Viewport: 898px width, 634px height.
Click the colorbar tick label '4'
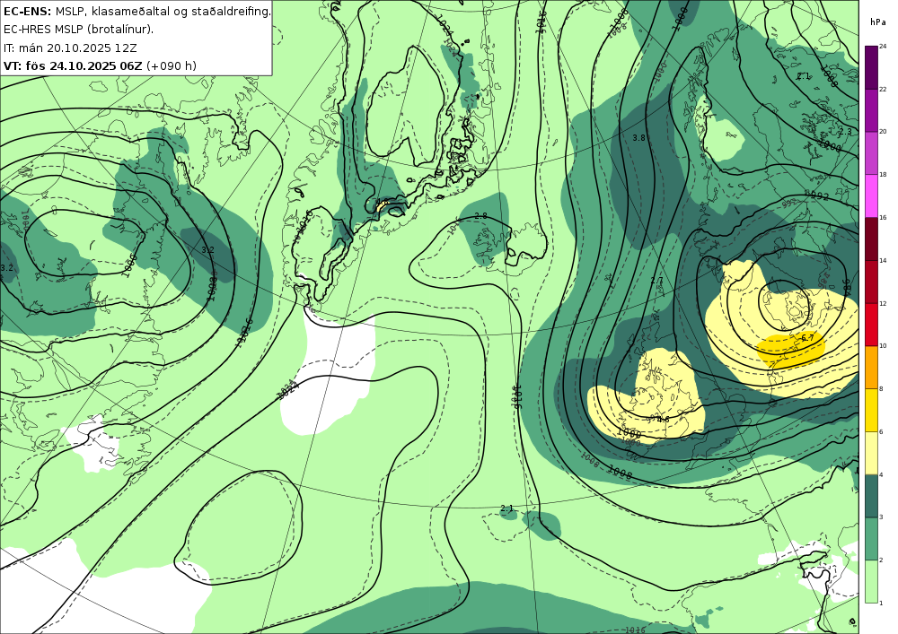pyautogui.click(x=881, y=474)
